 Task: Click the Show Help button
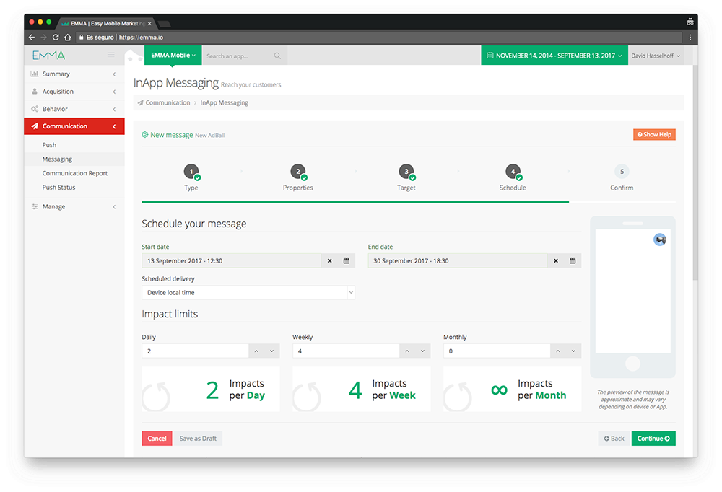[x=654, y=134]
